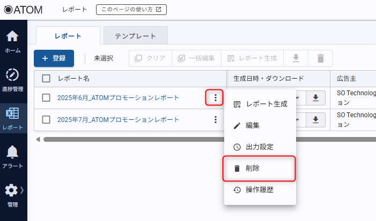Select 削除 from the context menu
376x221 pixels.
tap(260, 169)
